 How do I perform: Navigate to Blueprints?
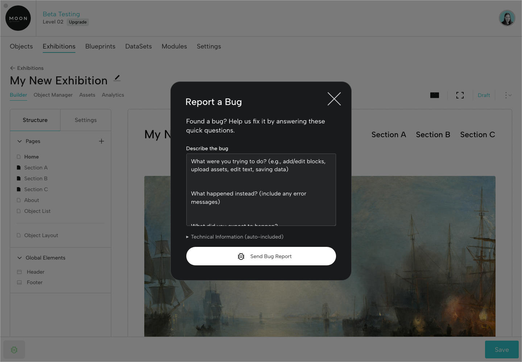coord(100,46)
